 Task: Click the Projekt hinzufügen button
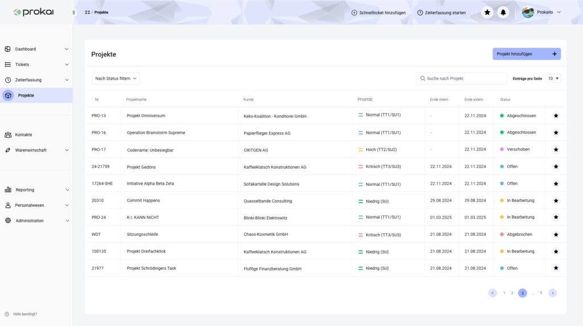(526, 54)
